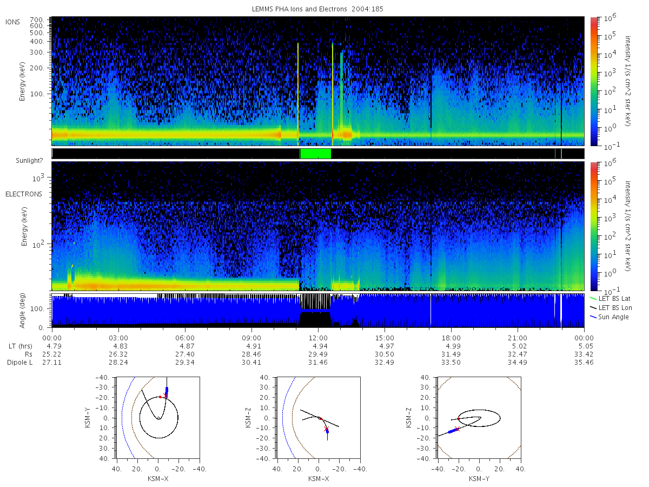Click the 100. ion energy tick label
The height and width of the screenshot is (487, 649).
click(x=37, y=94)
